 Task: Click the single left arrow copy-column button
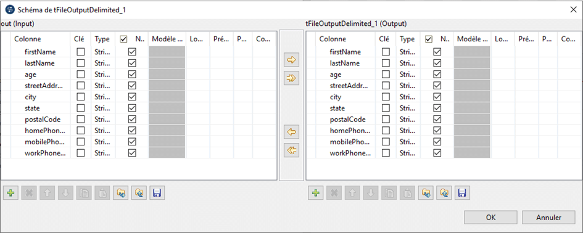(x=291, y=131)
